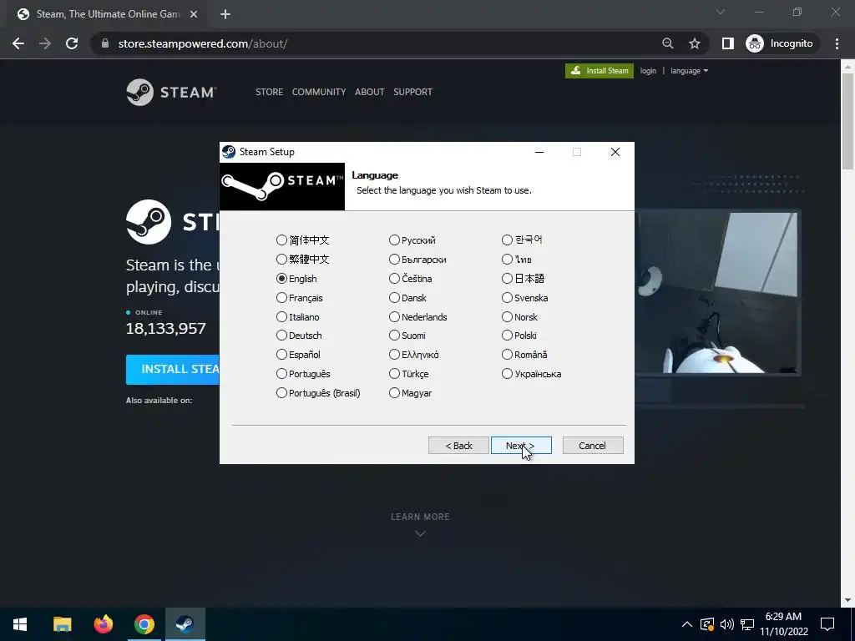
Task: Click the Steam icon in taskbar
Action: pos(185,624)
